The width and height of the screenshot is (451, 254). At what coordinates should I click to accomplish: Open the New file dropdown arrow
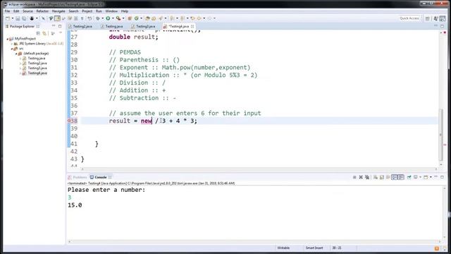click(x=13, y=18)
